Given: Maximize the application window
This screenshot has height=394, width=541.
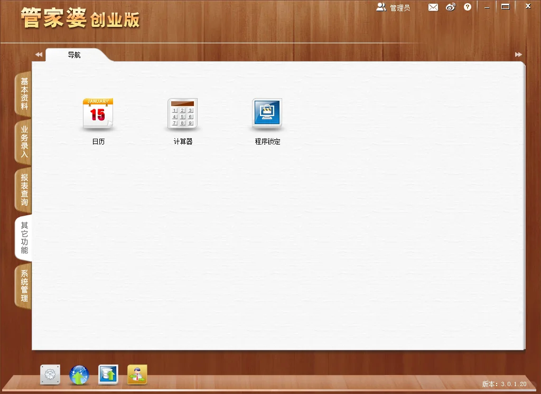Looking at the screenshot, I should coord(506,6).
